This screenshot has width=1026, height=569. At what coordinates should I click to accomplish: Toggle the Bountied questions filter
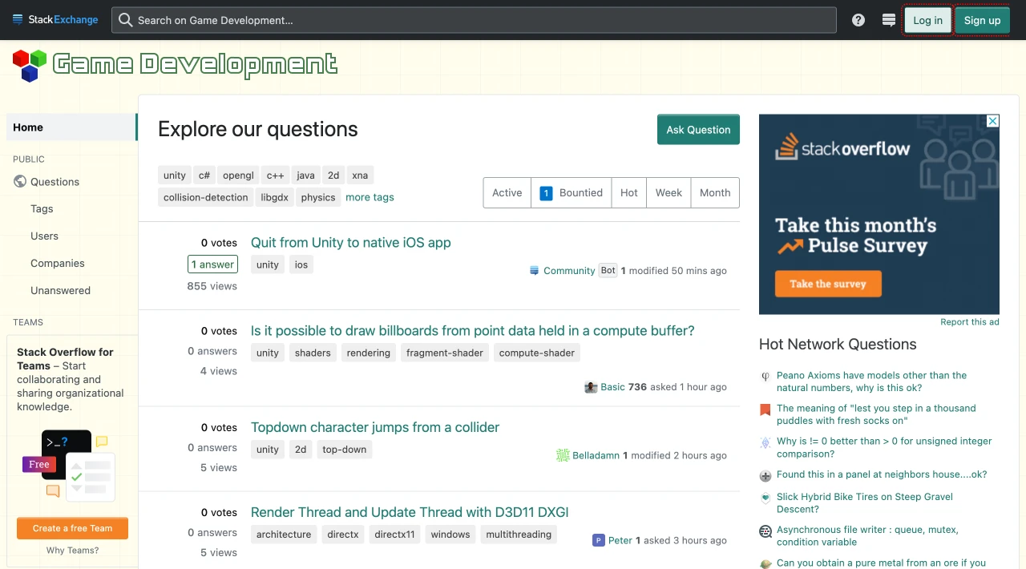point(571,192)
